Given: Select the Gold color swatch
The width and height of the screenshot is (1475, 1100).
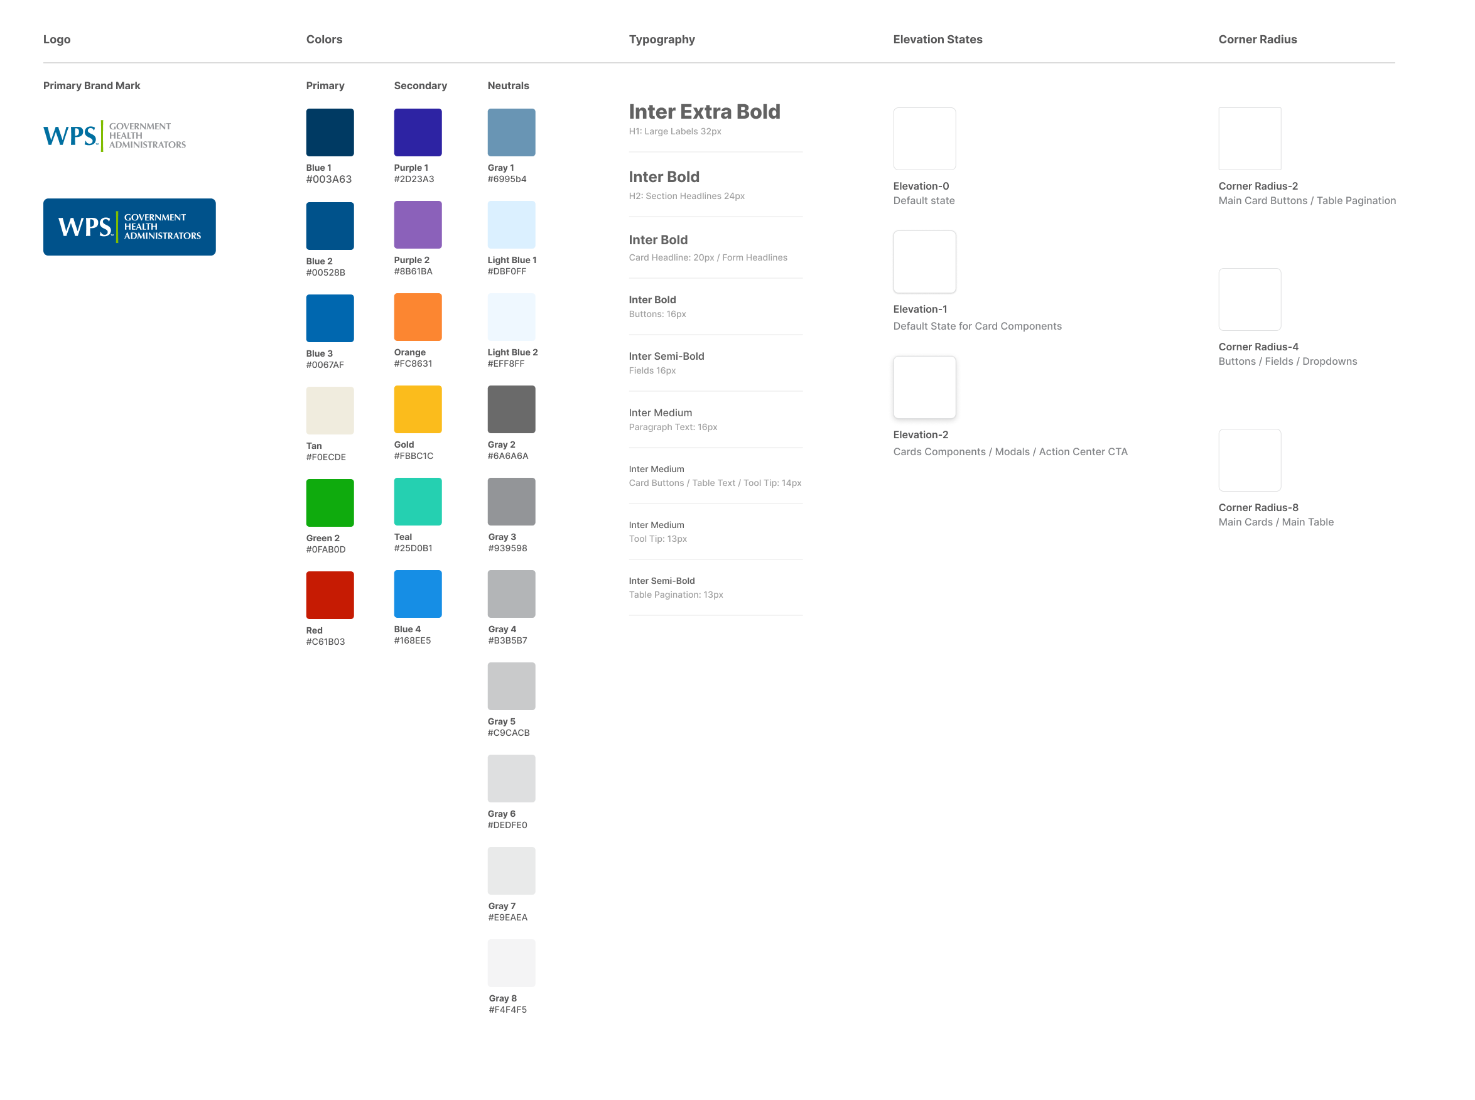Looking at the screenshot, I should point(418,409).
